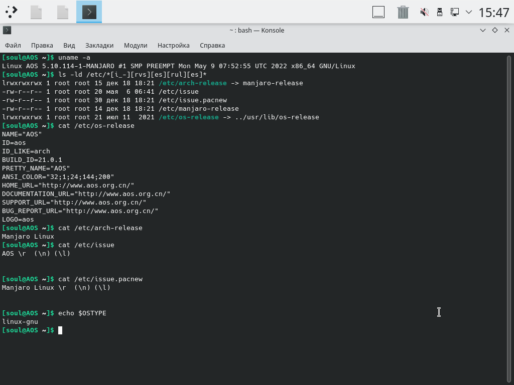
Task: Open the network connections tray icon
Action: [x=454, y=13]
